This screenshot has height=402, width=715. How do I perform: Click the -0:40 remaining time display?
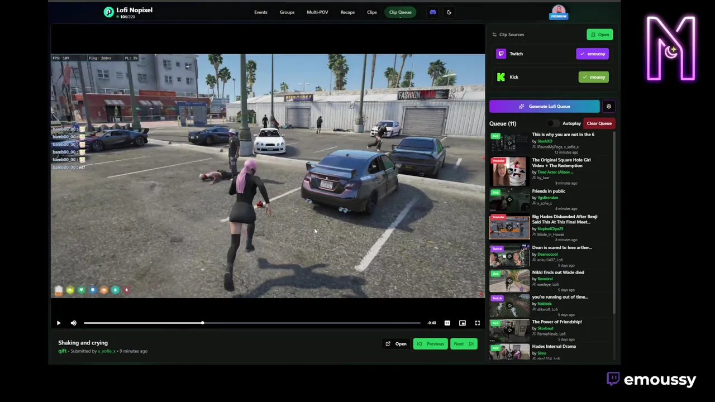point(432,323)
